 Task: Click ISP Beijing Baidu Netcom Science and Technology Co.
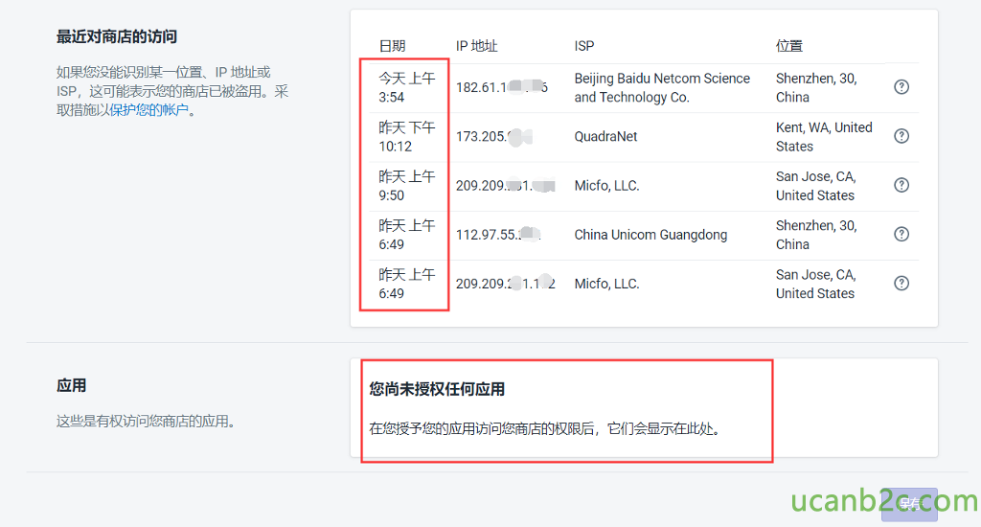point(662,87)
